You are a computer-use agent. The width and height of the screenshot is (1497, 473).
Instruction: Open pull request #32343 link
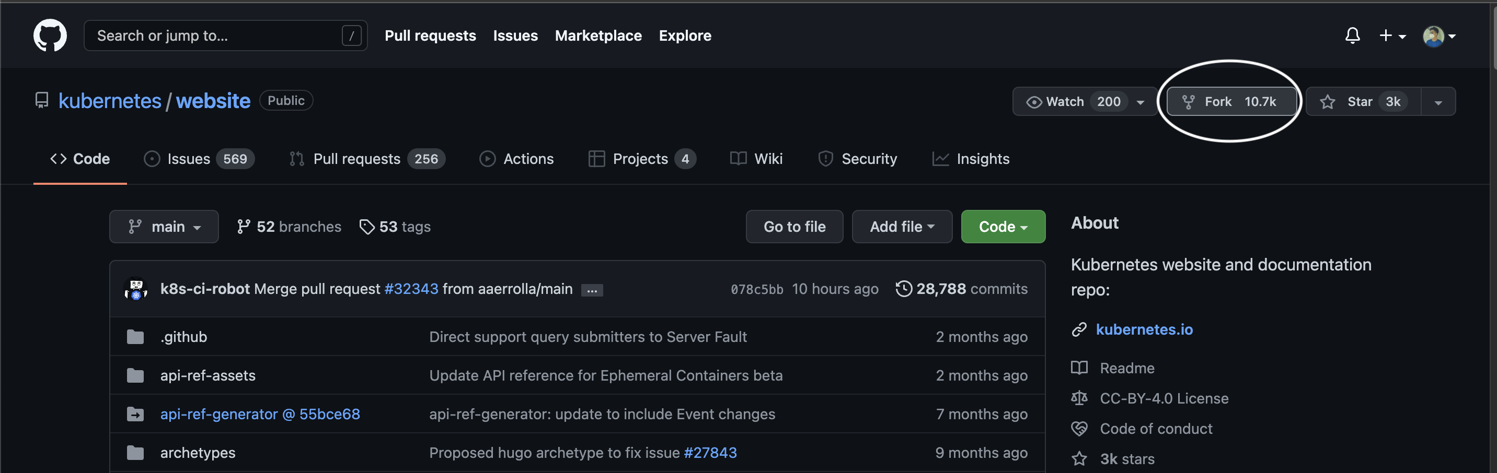(x=411, y=288)
